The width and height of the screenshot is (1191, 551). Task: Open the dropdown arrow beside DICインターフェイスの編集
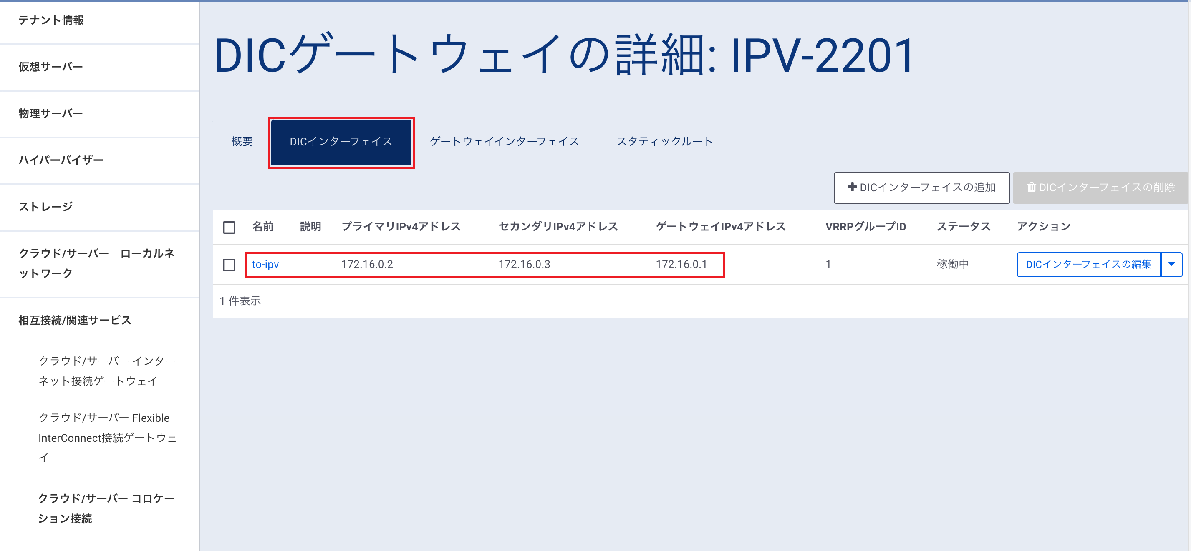click(x=1171, y=264)
